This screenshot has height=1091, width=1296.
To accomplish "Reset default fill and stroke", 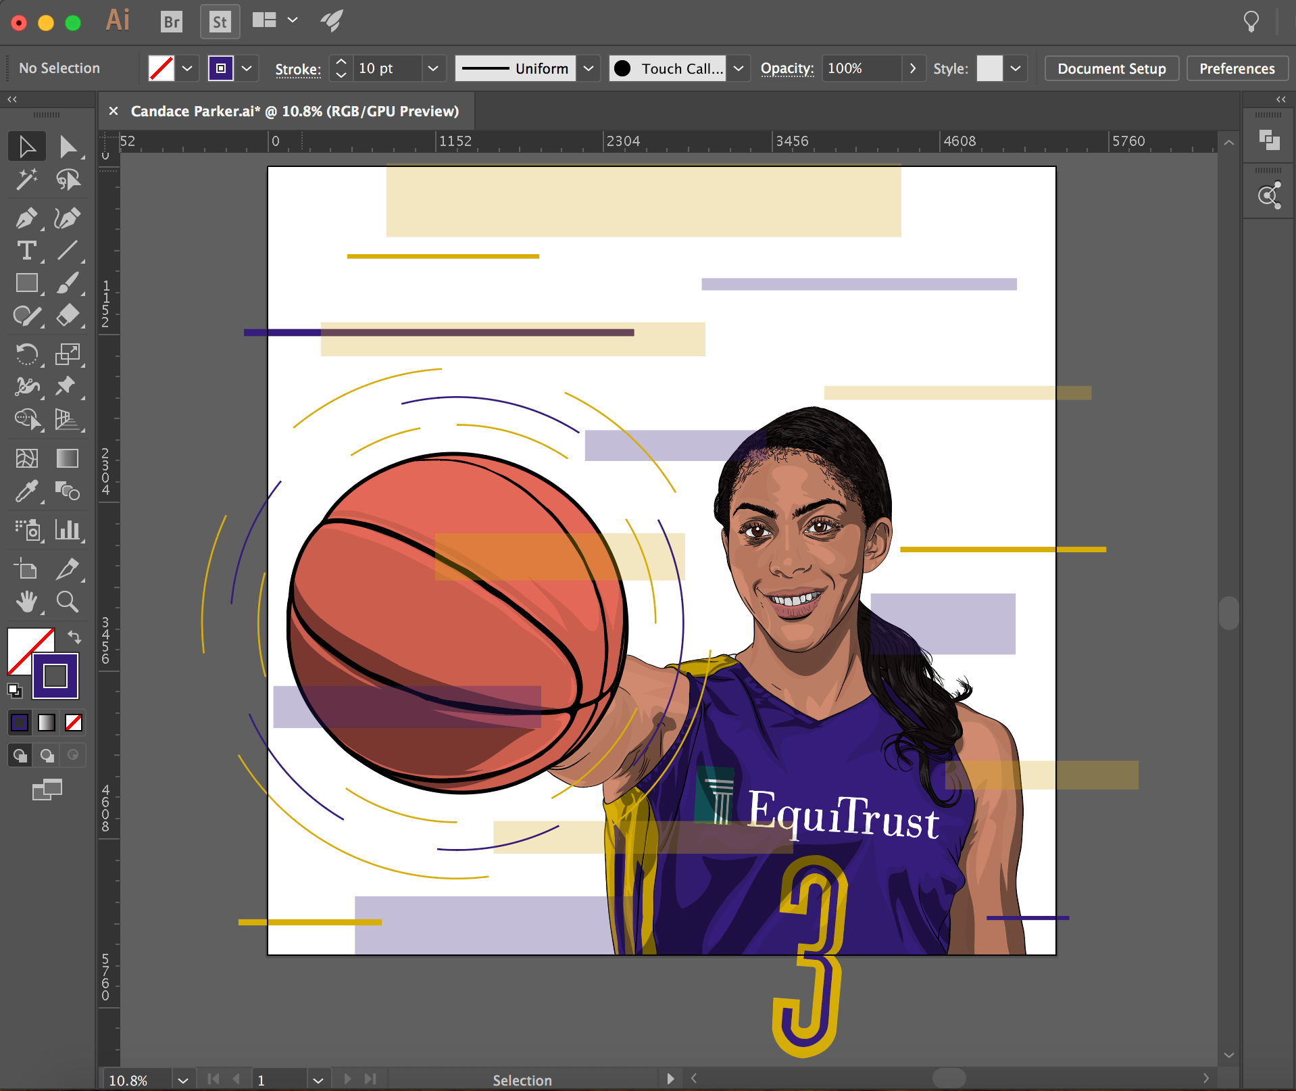I will tap(14, 690).
